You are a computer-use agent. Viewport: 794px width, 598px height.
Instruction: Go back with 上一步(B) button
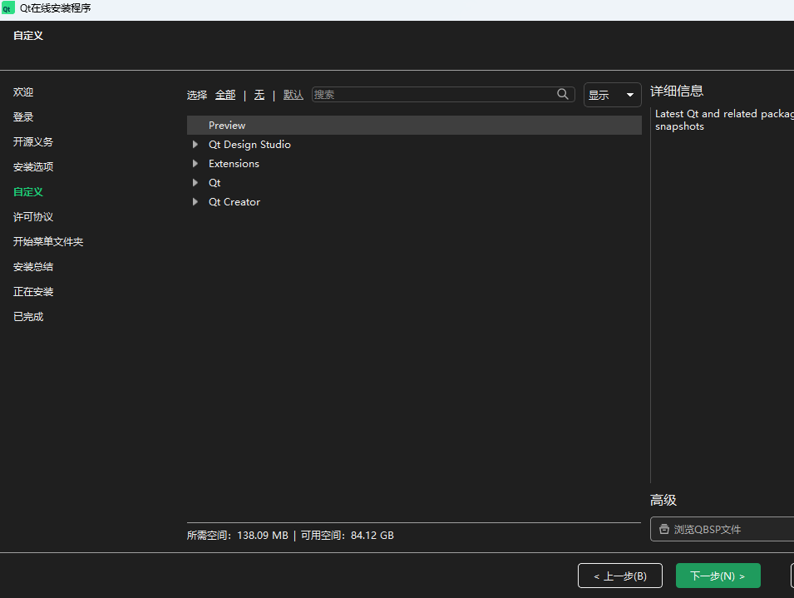click(x=619, y=576)
